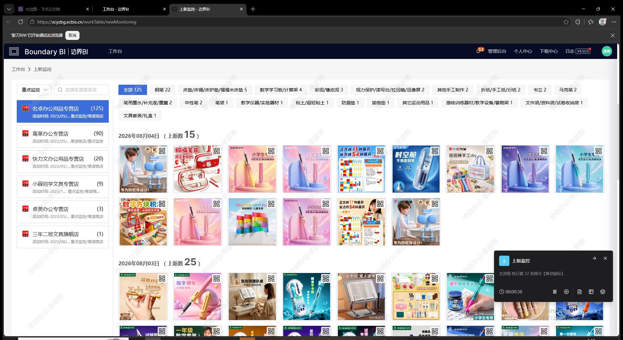Show QR code for 时空舱 pen product
The height and width of the screenshot is (340, 623).
pos(435,151)
